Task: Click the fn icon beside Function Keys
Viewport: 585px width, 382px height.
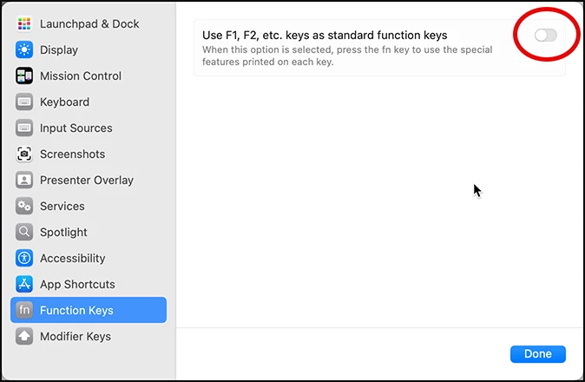Action: click(x=24, y=310)
